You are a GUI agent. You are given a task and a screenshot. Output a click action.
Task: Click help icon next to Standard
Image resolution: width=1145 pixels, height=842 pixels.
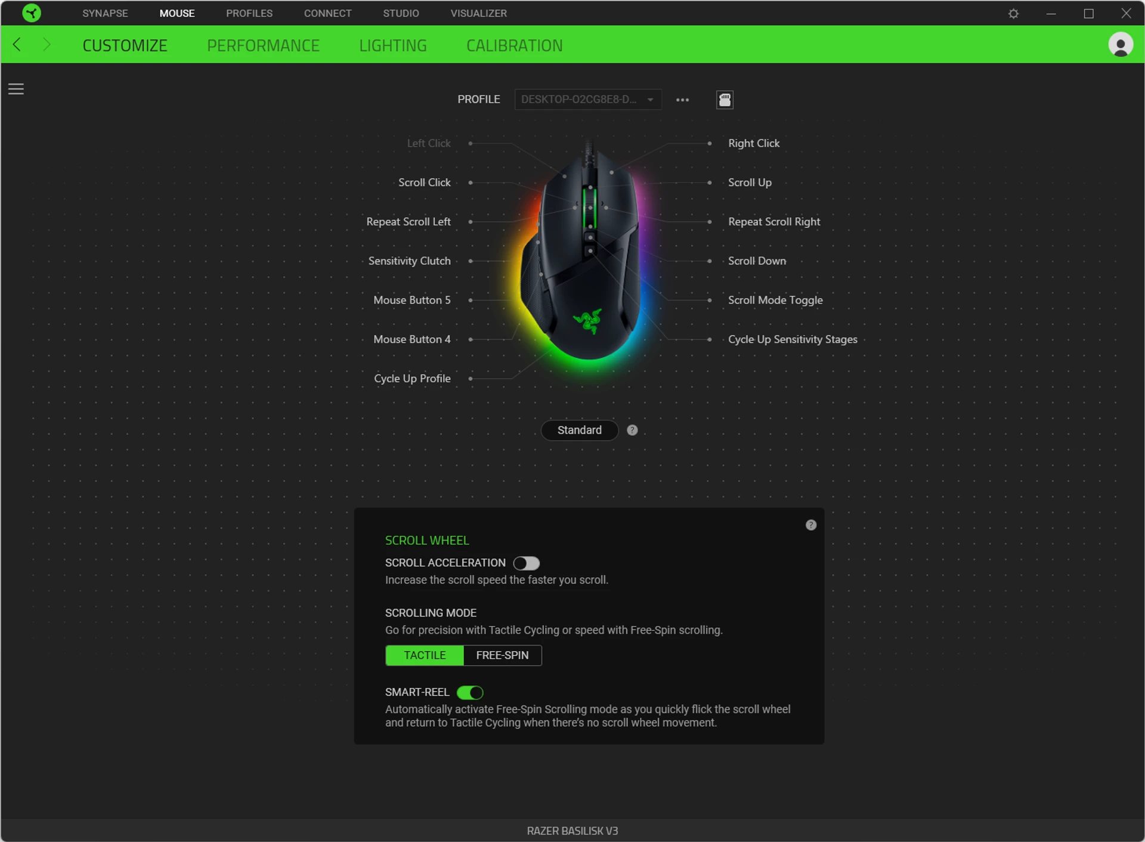632,430
